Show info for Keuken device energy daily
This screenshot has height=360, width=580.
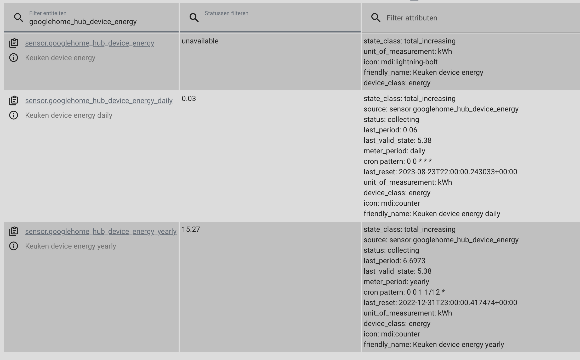[14, 115]
